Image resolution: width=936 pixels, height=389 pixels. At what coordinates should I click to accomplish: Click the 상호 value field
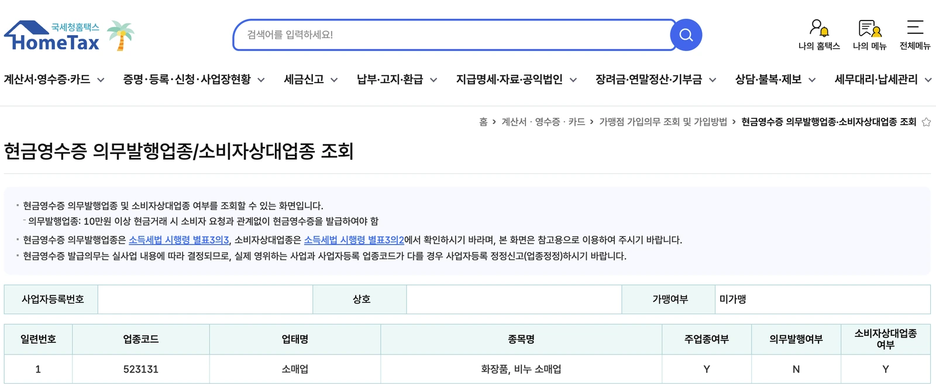514,300
